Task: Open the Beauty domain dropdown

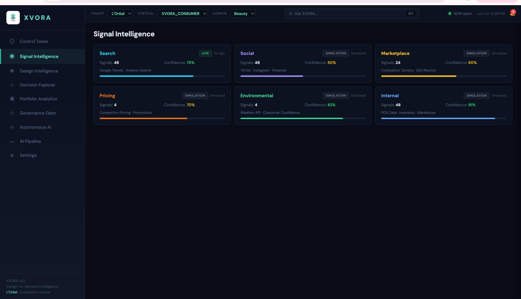Action: 243,13
